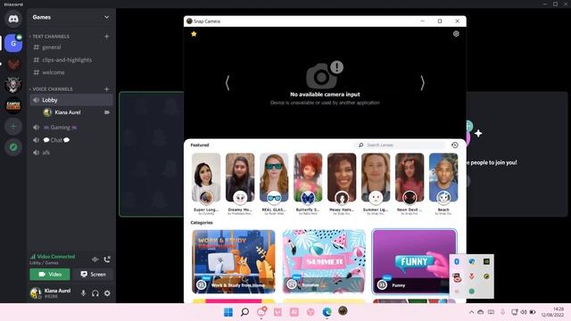This screenshot has height=321, width=571.
Task: Click the add a server plus icon
Action: click(13, 127)
